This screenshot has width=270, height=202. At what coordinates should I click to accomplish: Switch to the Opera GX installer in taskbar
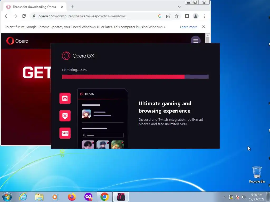pyautogui.click(x=121, y=197)
